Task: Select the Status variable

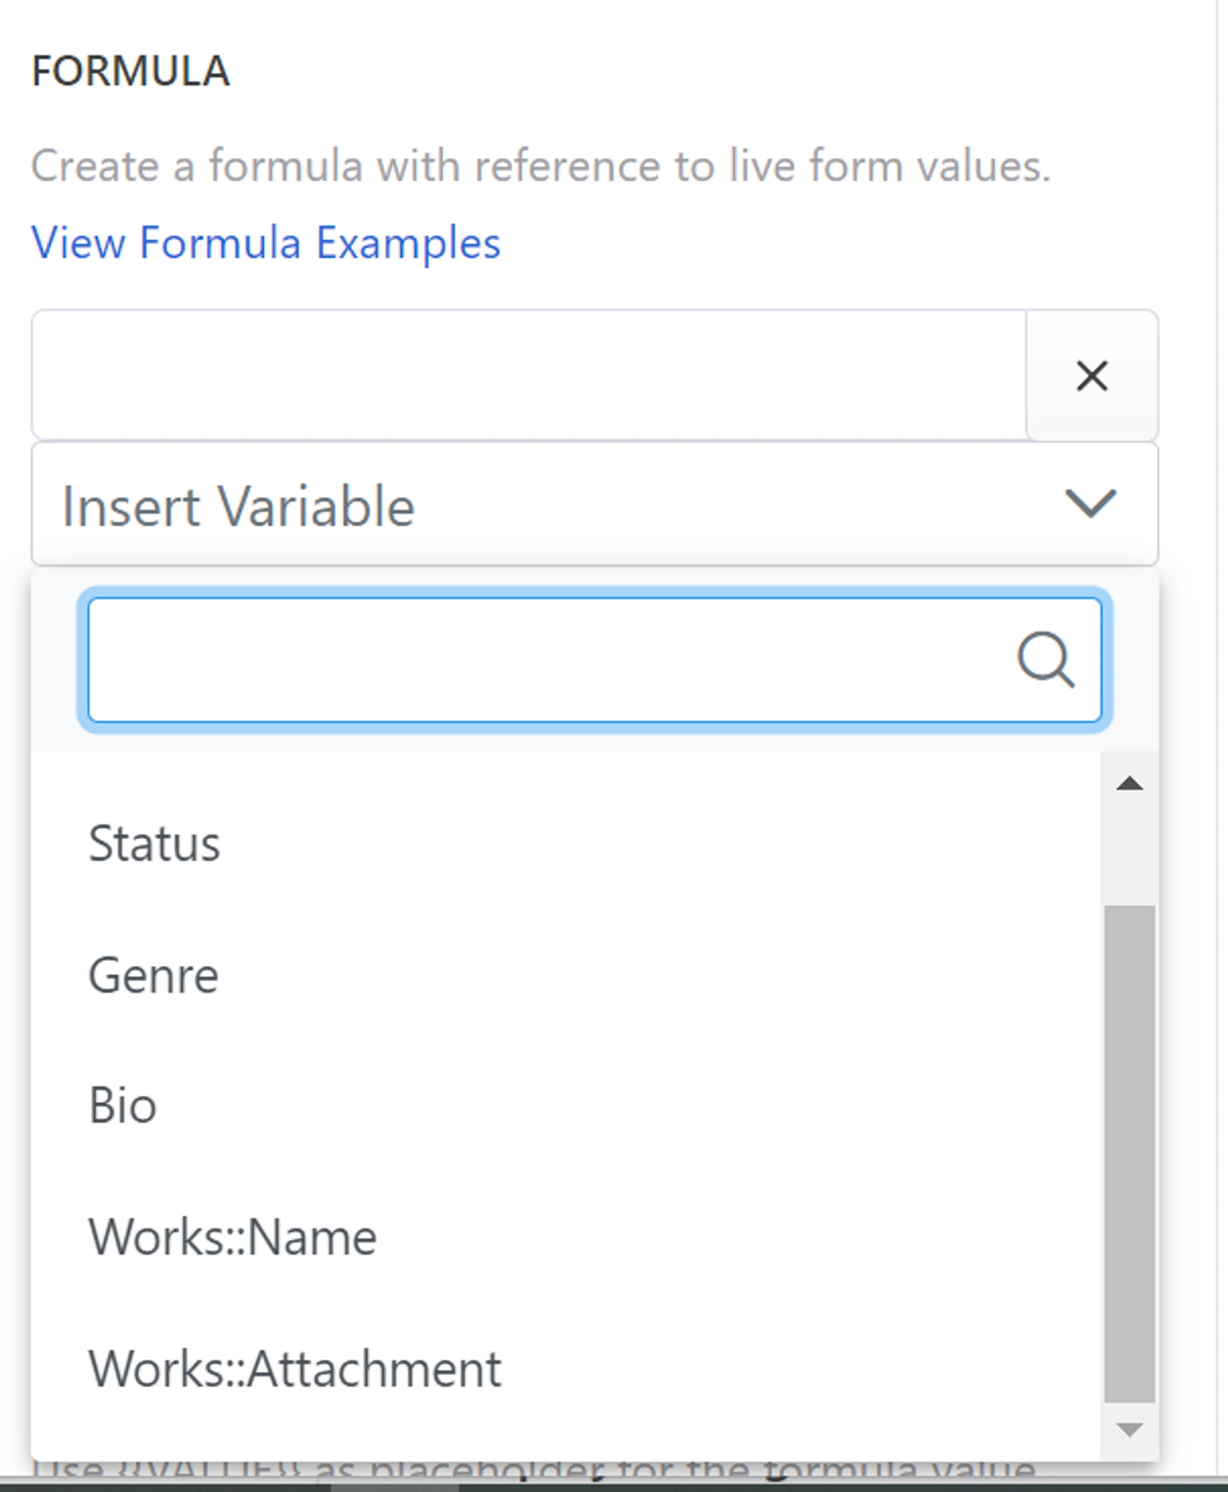Action: coord(154,843)
